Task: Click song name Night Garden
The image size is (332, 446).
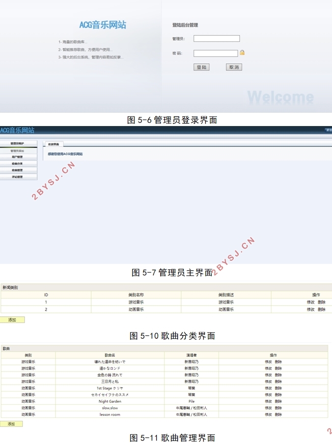Action: [110, 401]
